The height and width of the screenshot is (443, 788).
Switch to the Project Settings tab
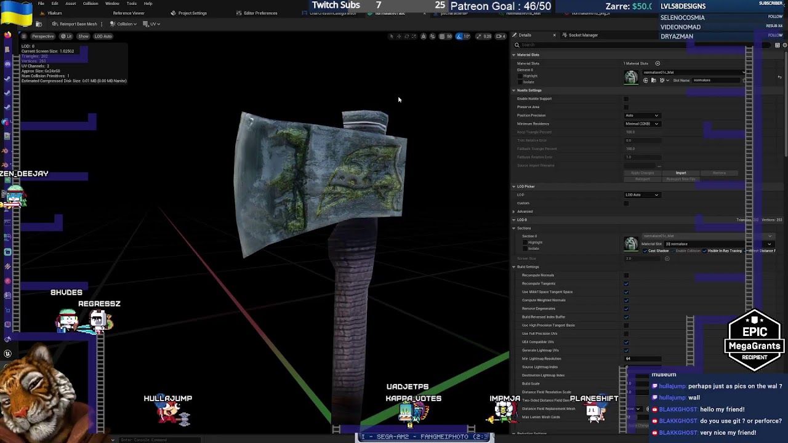click(x=188, y=13)
